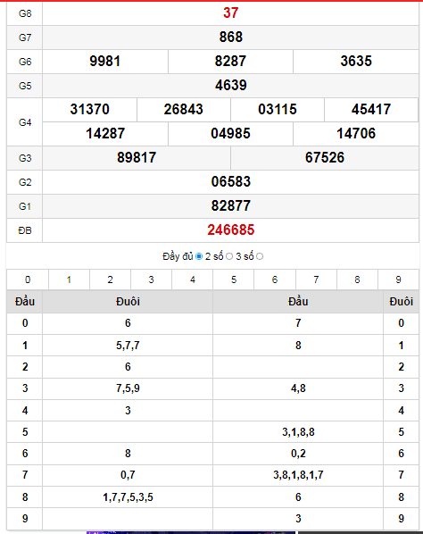Click the G6 number 3635
Viewport: 423px width, 534px height.
point(356,62)
